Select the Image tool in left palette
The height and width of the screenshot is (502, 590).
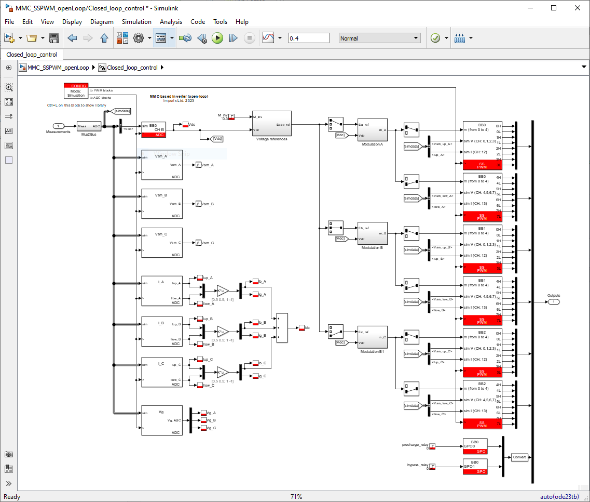9,146
